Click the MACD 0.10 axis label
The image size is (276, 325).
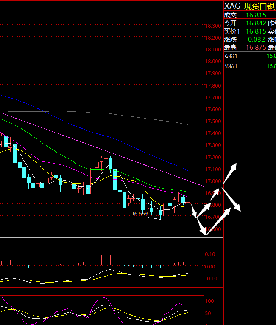[x=210, y=254]
